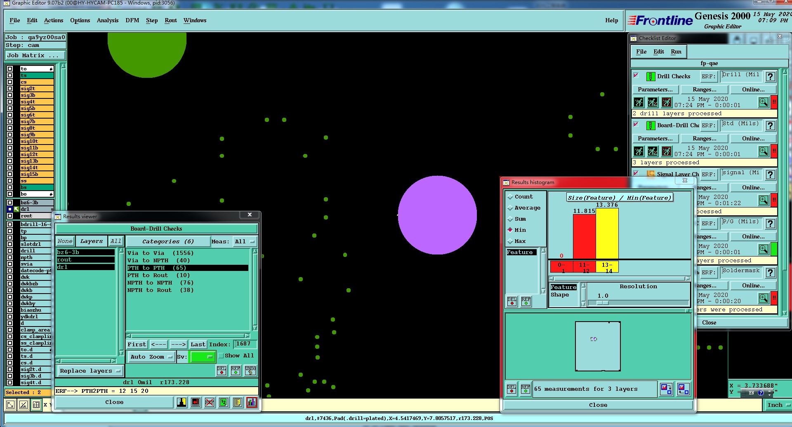
Task: Click third run icon under Drill Checks
Action: pos(667,102)
